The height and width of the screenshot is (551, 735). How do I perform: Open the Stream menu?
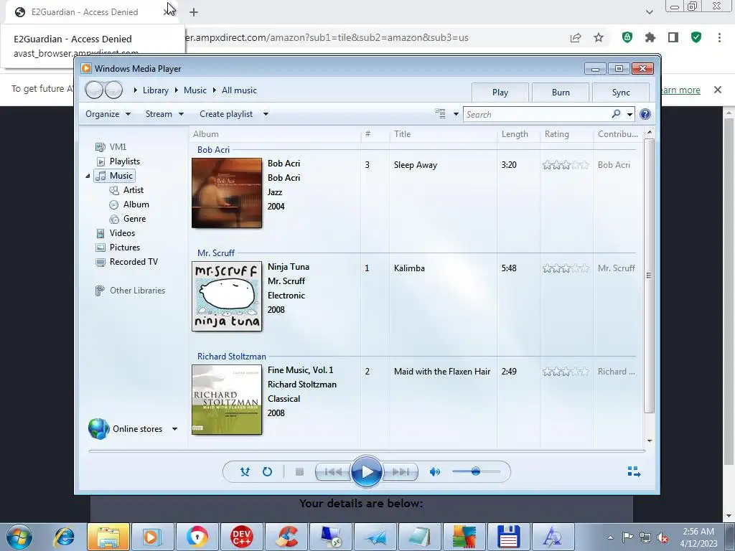pos(164,114)
